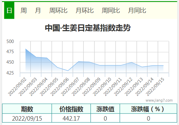Click the 500 y-axis label
The height and width of the screenshot is (125, 179).
point(10,41)
